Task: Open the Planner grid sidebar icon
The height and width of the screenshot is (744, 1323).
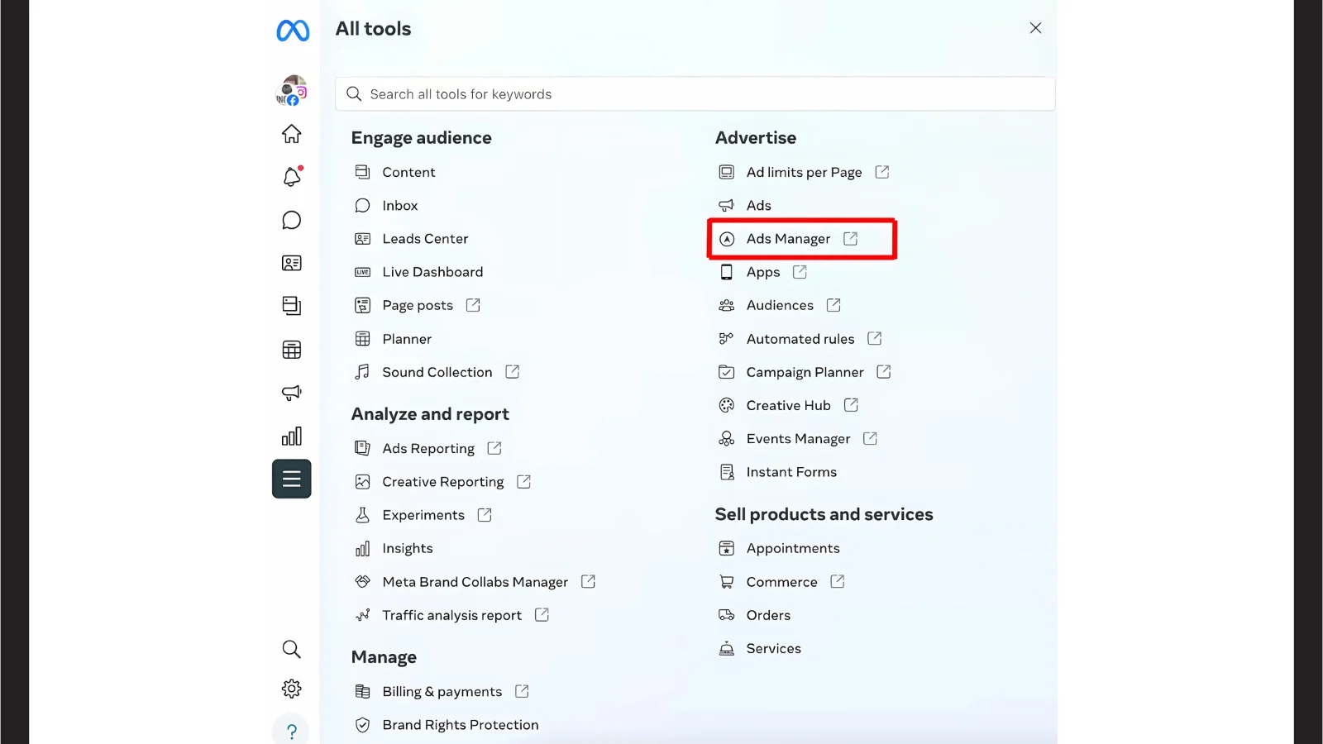Action: (x=291, y=350)
